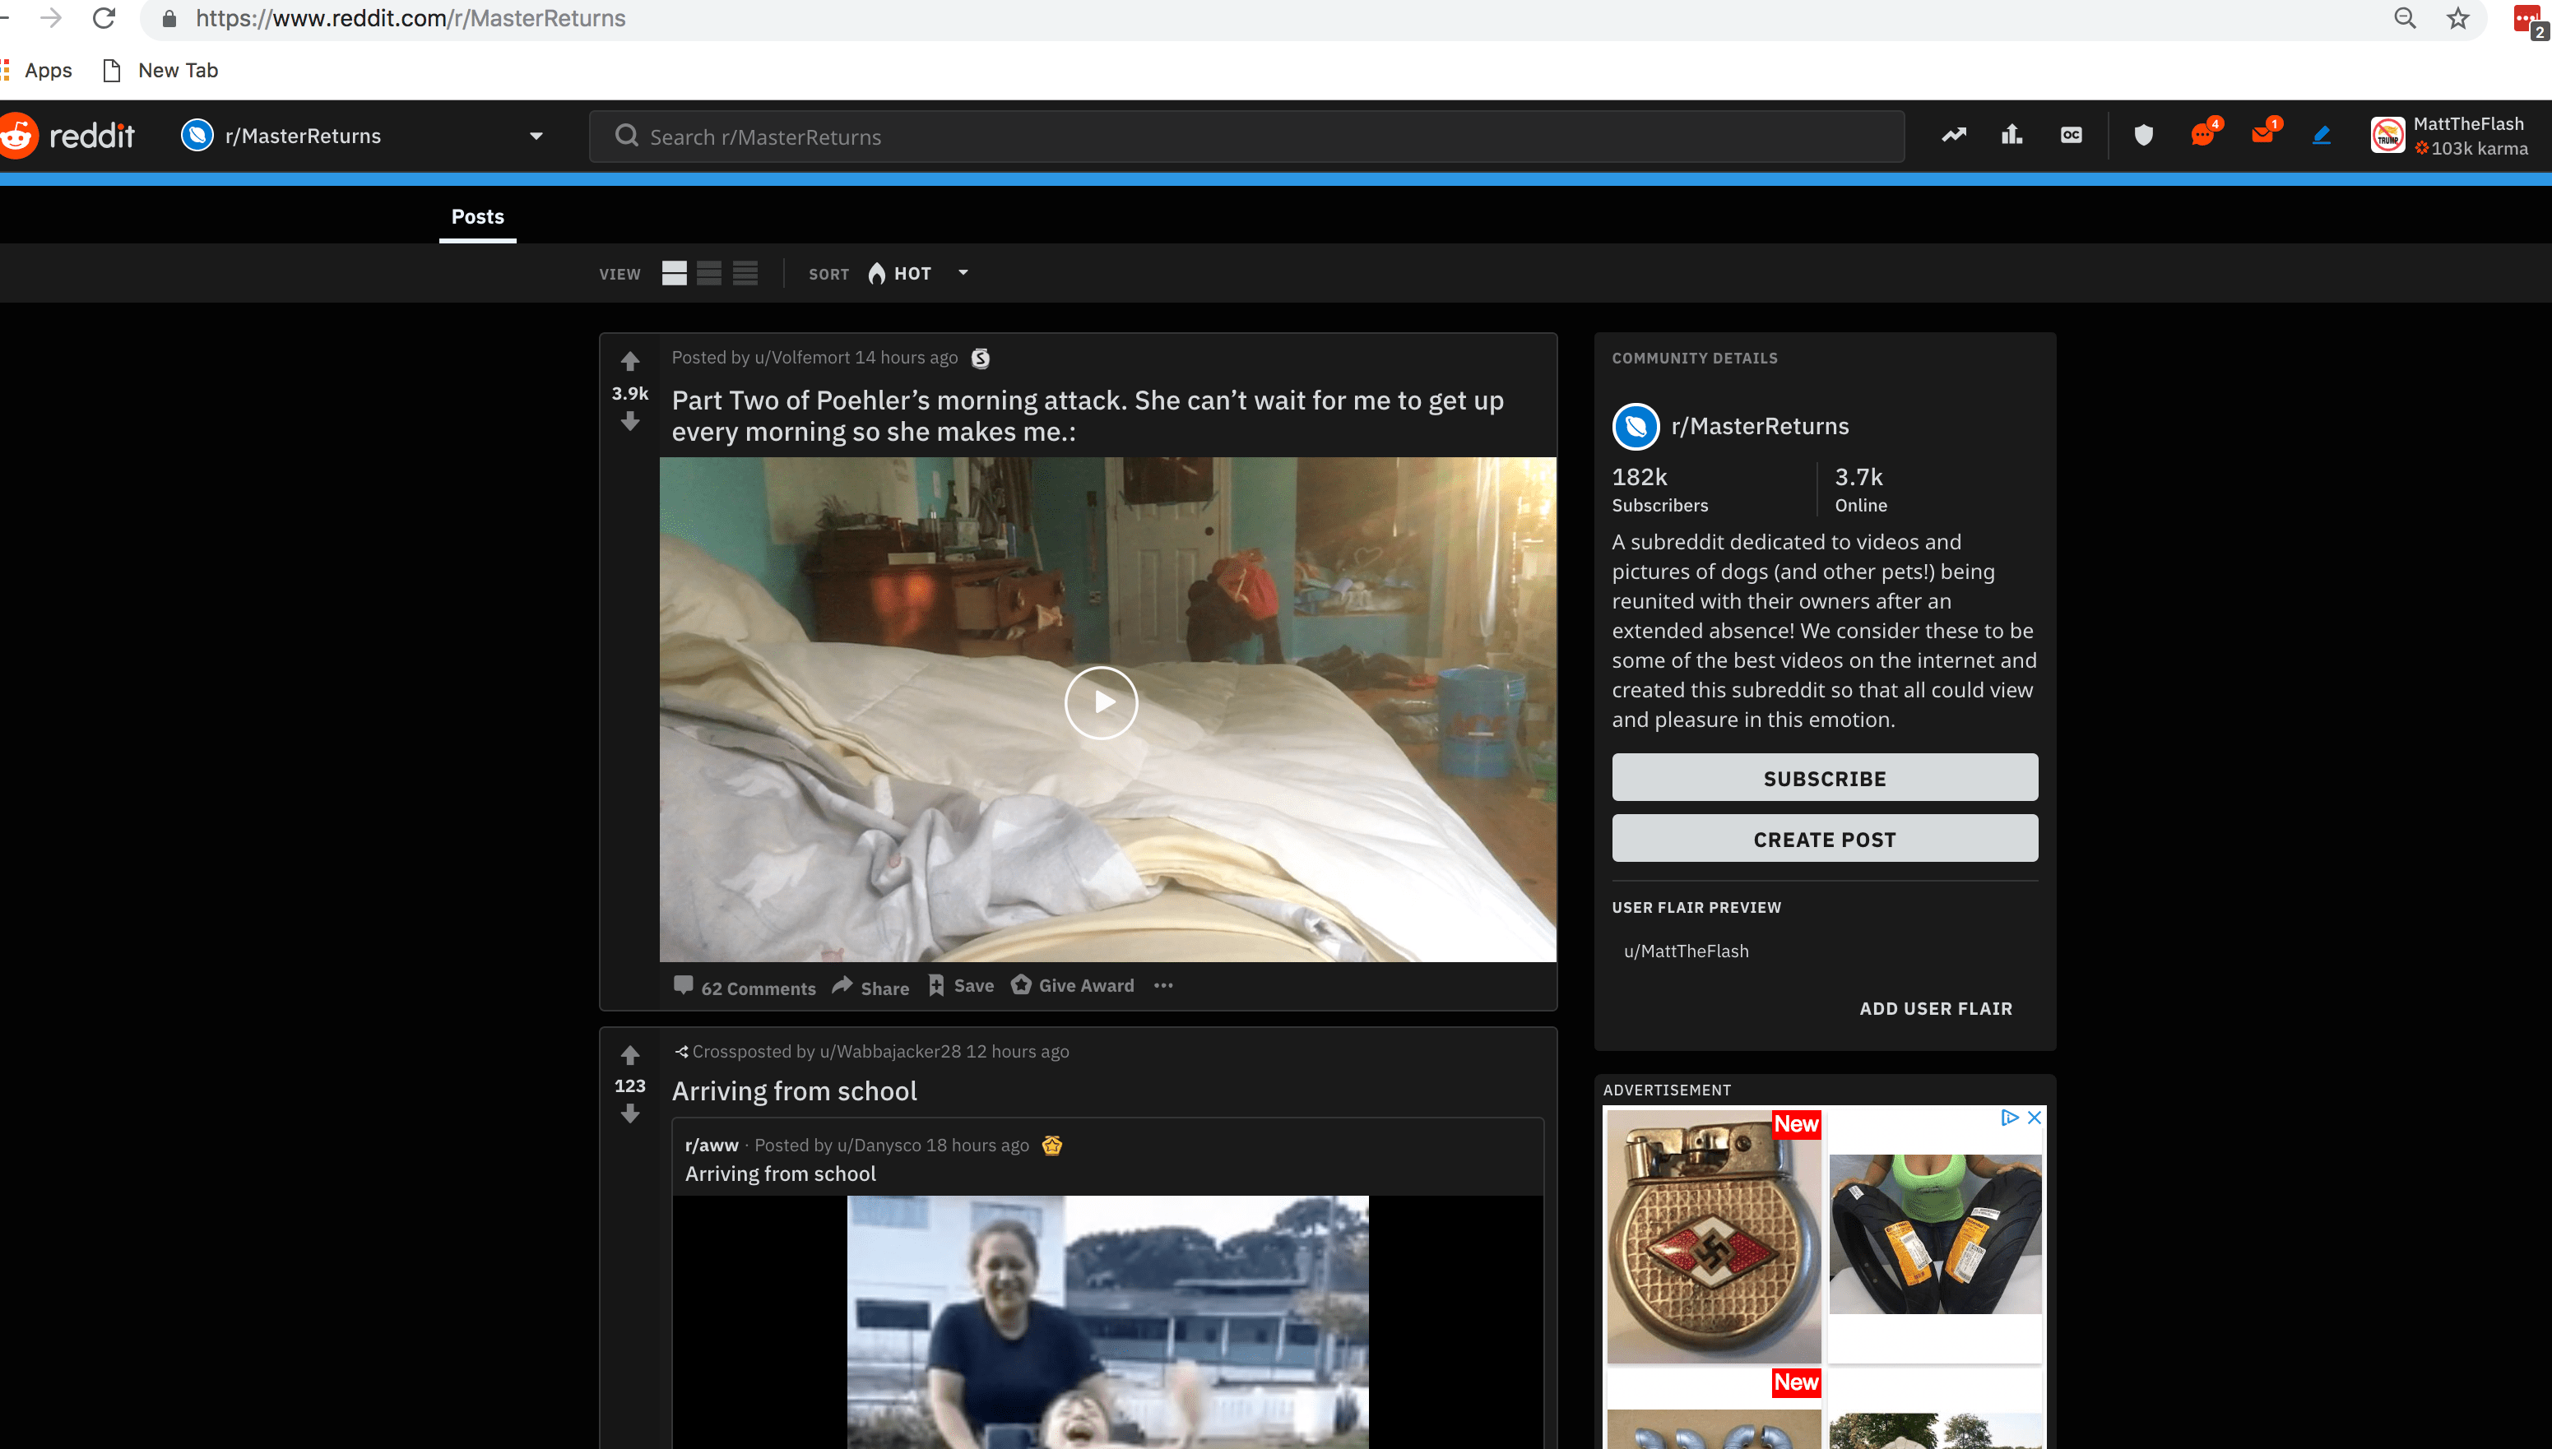This screenshot has width=2552, height=1449.
Task: Open the Original Content (OC) icon
Action: point(2072,134)
